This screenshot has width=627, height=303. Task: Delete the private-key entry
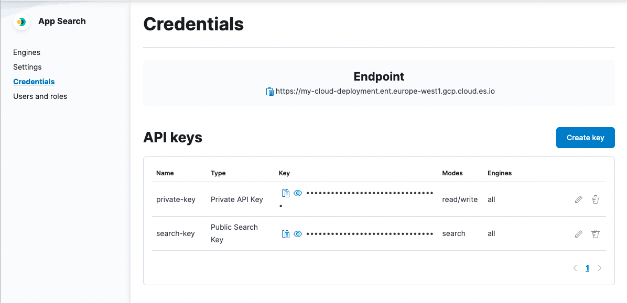pos(596,199)
